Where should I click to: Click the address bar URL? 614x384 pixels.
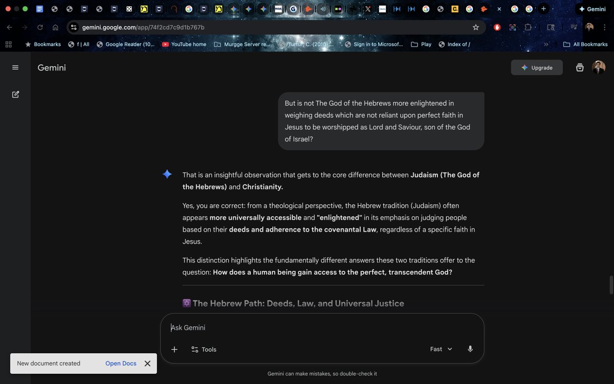[x=143, y=27]
